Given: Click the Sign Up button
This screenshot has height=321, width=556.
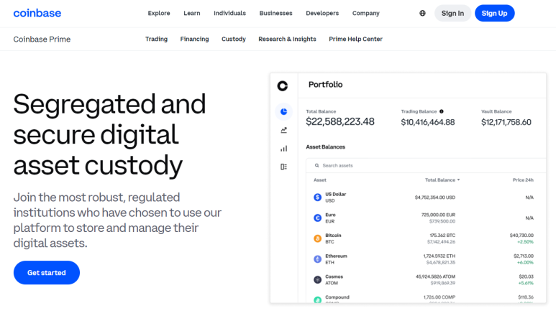Looking at the screenshot, I should 495,13.
